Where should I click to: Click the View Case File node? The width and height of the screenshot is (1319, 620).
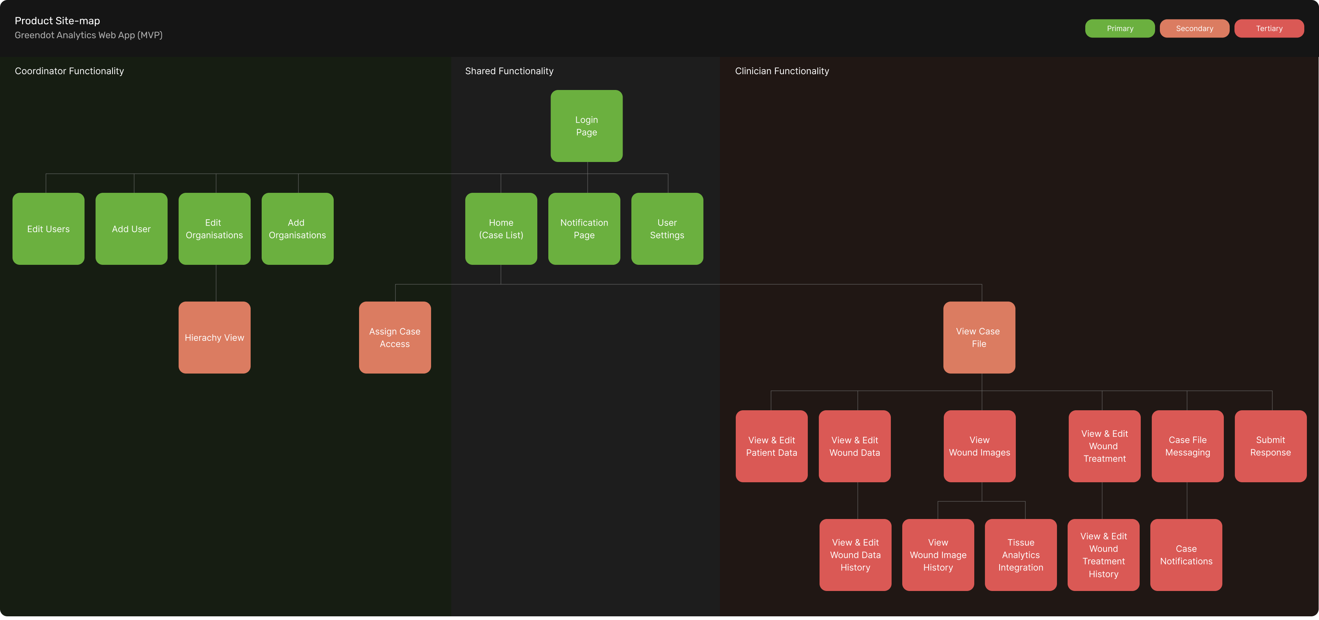[x=978, y=337]
